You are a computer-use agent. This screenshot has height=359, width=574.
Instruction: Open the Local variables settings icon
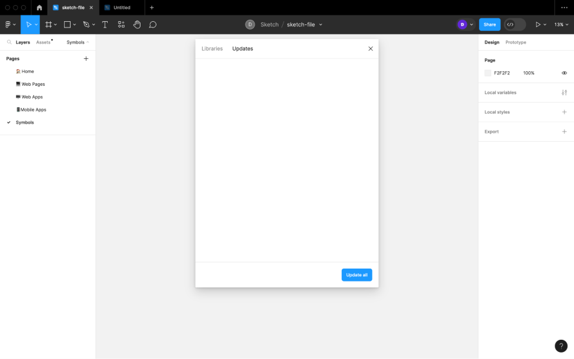(564, 92)
